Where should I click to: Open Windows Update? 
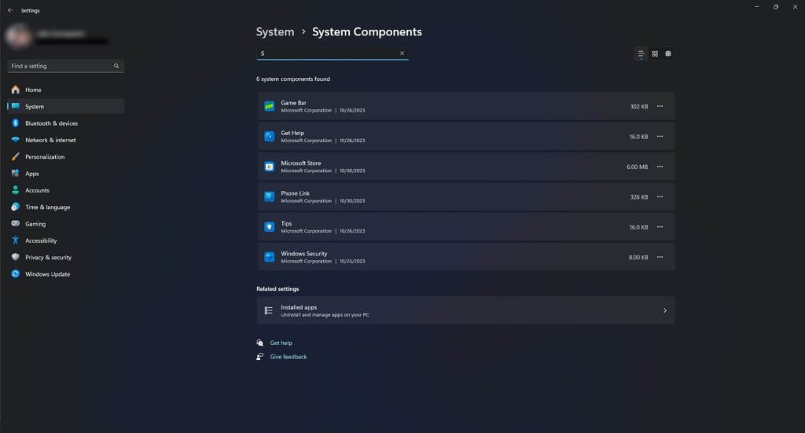(66, 274)
